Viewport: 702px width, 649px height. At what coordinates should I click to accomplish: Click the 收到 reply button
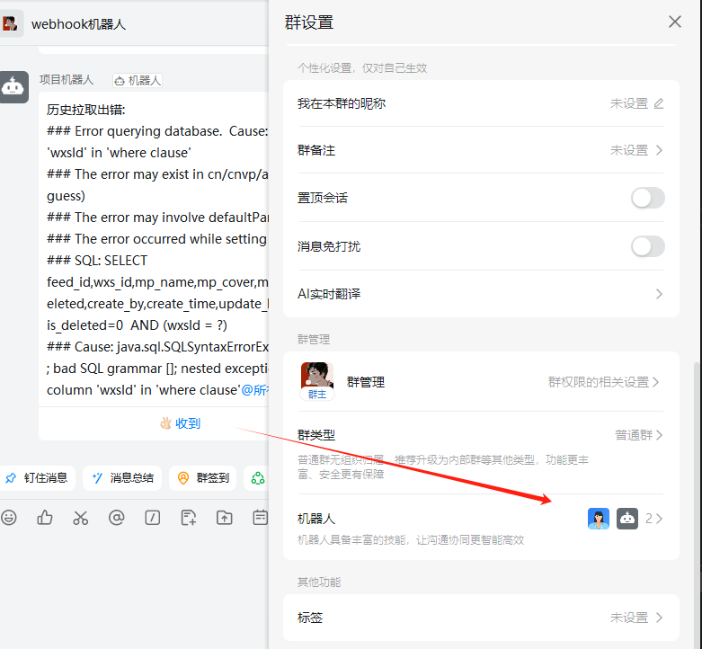point(180,423)
